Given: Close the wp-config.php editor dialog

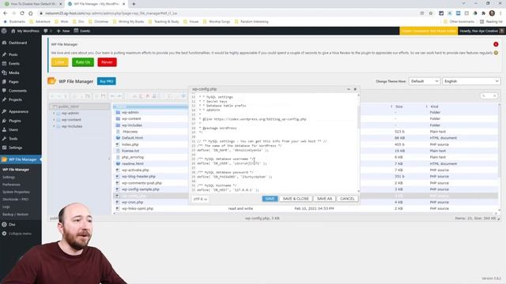Looking at the screenshot, I should 355,89.
